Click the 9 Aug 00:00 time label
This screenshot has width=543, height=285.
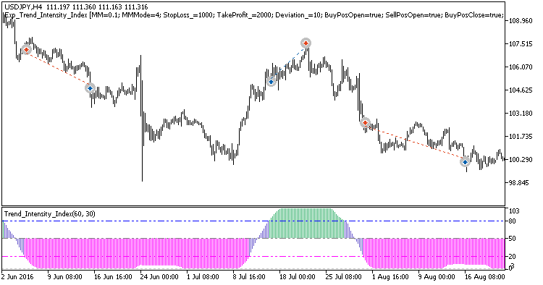[x=437, y=277]
